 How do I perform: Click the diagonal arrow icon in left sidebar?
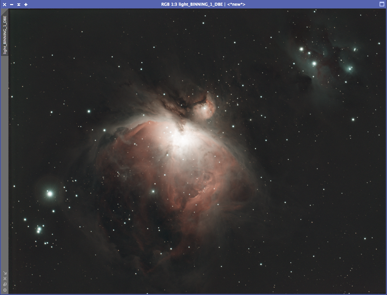click(x=5, y=273)
